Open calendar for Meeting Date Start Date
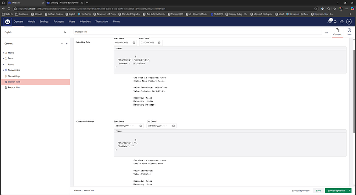 tap(134, 43)
